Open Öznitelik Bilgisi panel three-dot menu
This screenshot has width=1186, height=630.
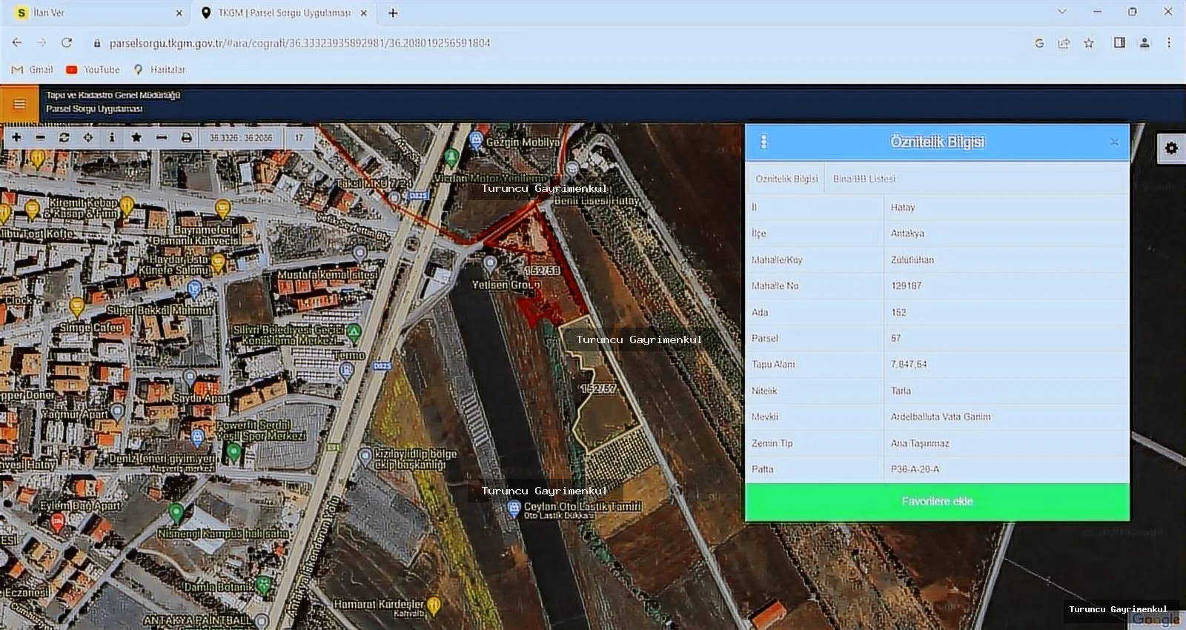pyautogui.click(x=764, y=142)
